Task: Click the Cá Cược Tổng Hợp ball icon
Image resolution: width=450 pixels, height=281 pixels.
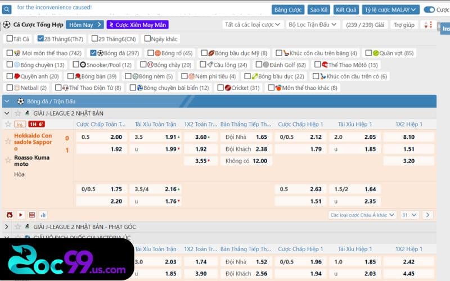Action: coord(7,25)
